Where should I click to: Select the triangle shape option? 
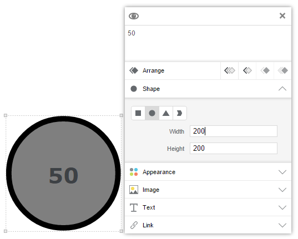[166, 113]
